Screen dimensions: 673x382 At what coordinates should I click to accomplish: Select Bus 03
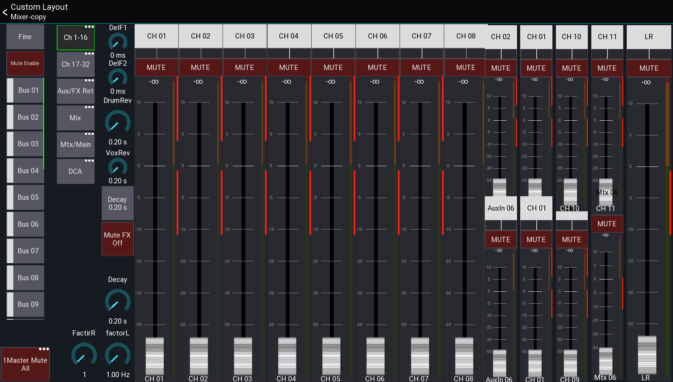(25, 144)
